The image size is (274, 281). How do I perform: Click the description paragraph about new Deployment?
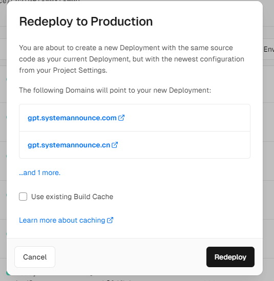tap(132, 59)
